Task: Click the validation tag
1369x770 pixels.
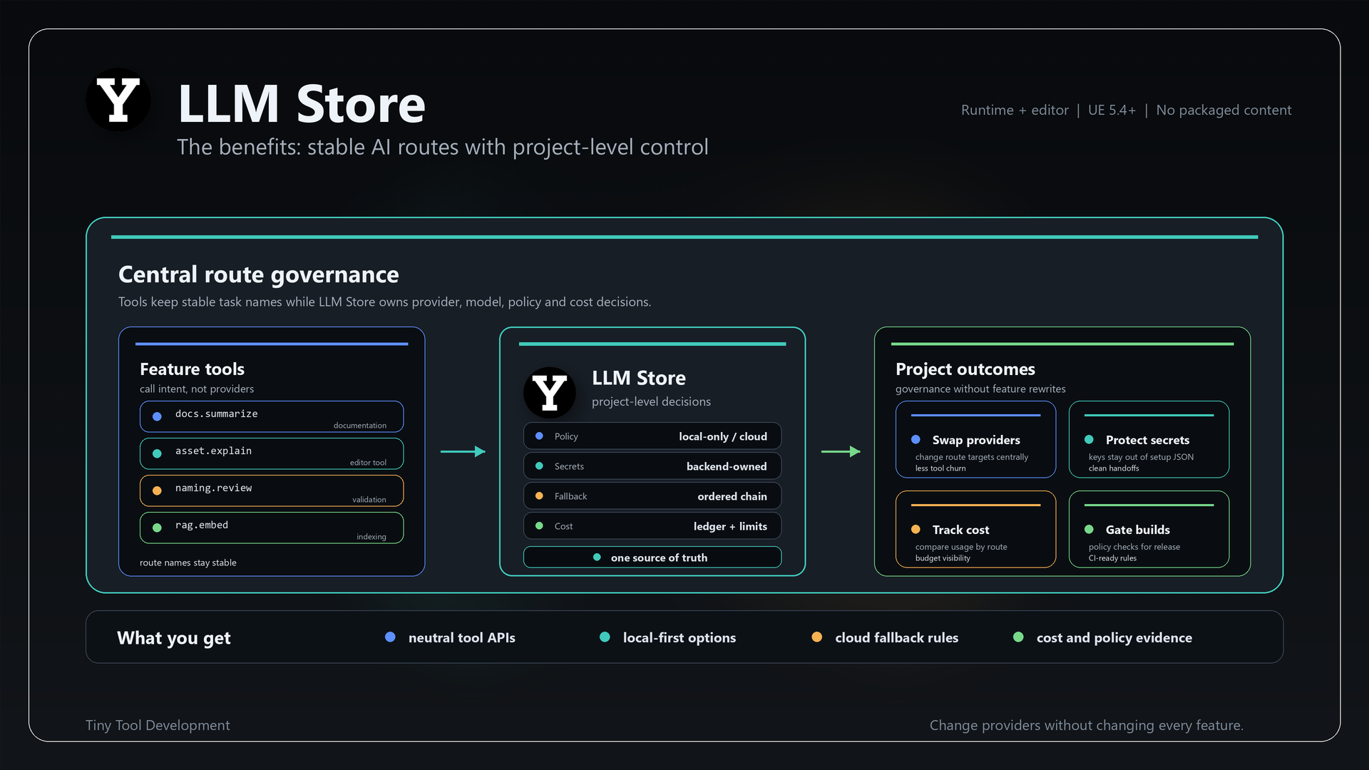Action: tap(369, 500)
